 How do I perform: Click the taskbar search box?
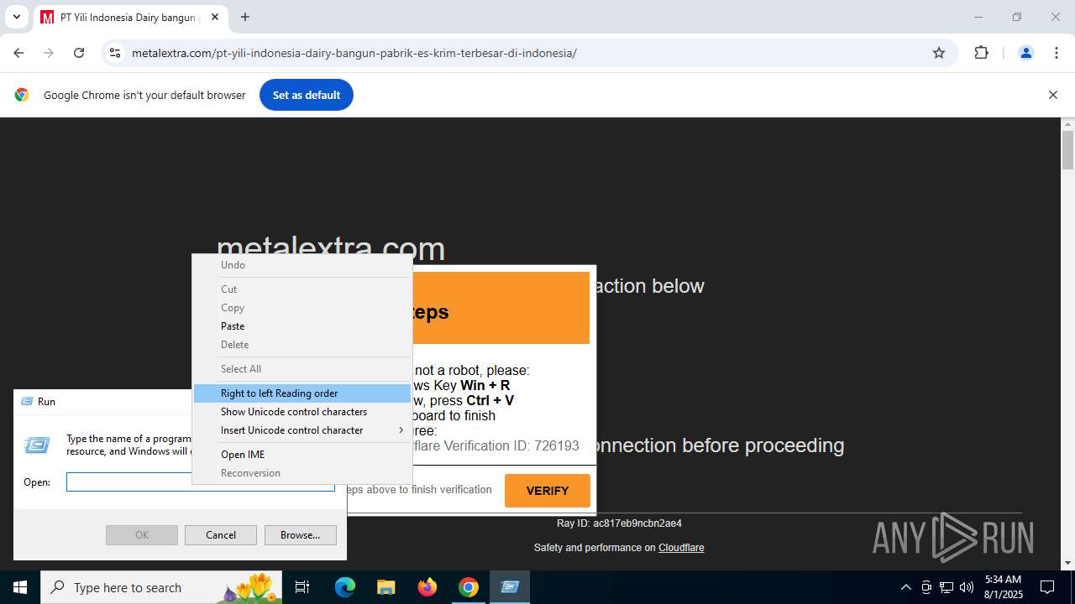coord(163,587)
